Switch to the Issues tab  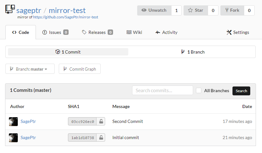click(x=56, y=32)
